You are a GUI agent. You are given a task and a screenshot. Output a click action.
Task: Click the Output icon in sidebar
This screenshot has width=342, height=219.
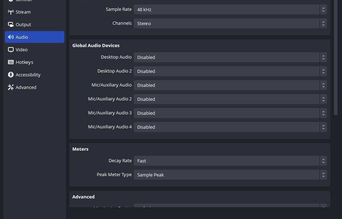pyautogui.click(x=10, y=24)
